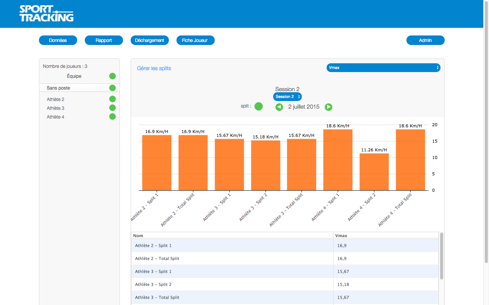The height and width of the screenshot is (305, 489).
Task: Open the Gérer les splits link
Action: [154, 69]
